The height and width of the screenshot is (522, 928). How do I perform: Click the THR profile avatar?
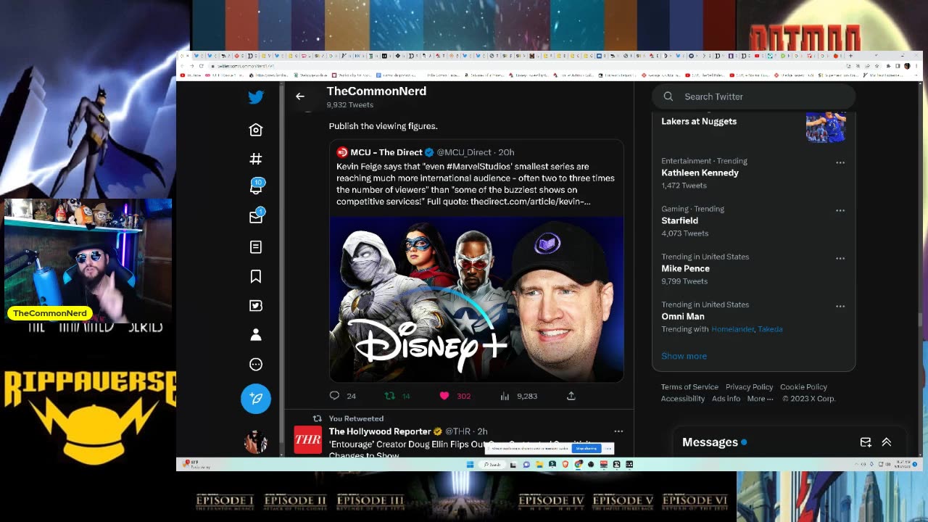(x=307, y=439)
